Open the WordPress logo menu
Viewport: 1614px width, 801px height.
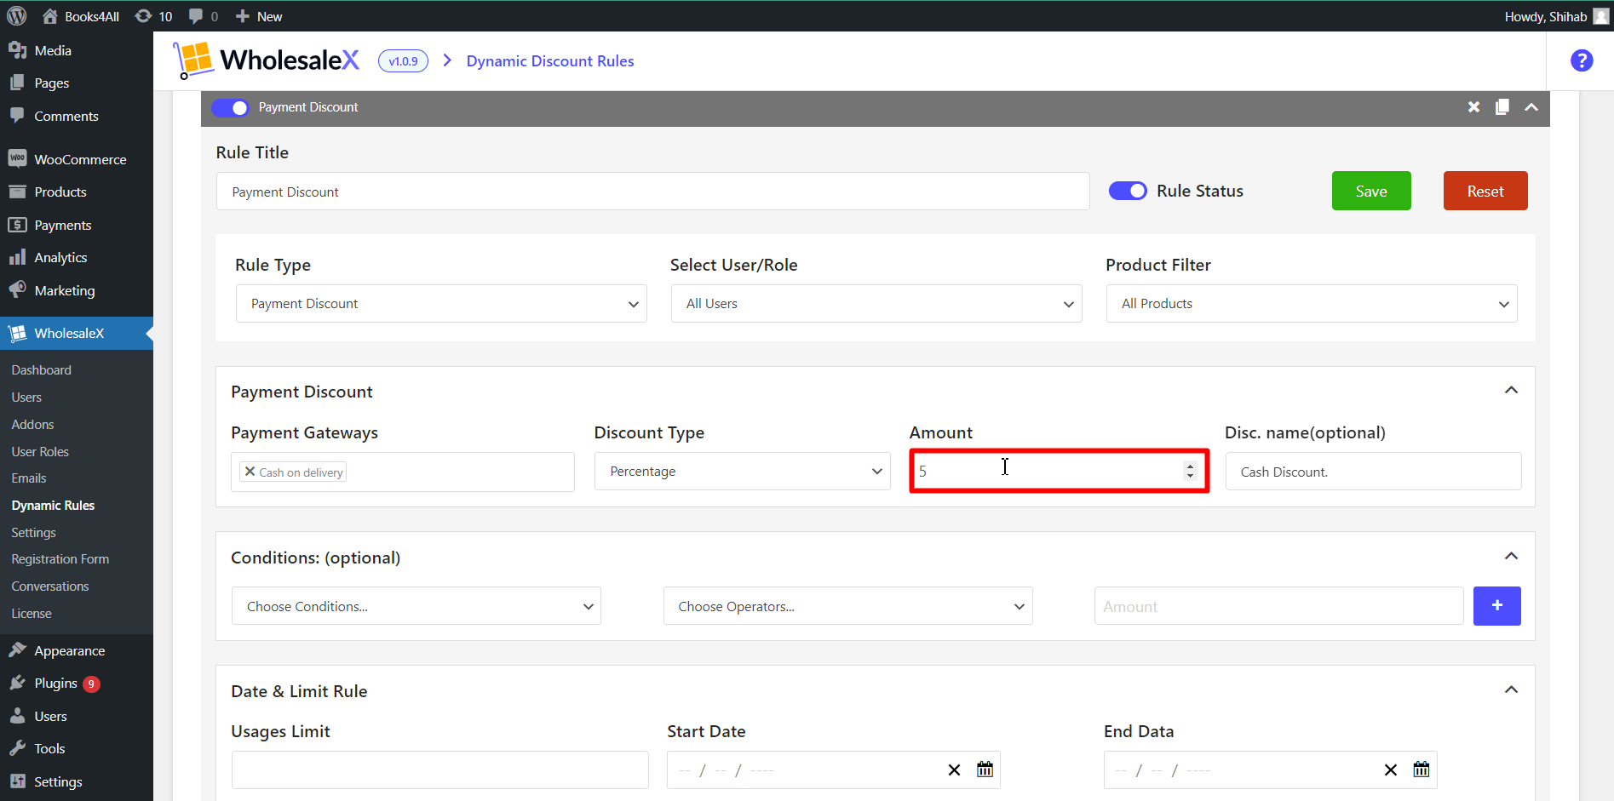click(17, 16)
